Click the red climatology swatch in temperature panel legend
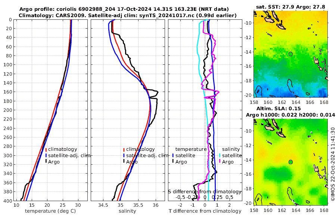The width and height of the screenshot is (336, 216). pyautogui.click(x=46, y=149)
